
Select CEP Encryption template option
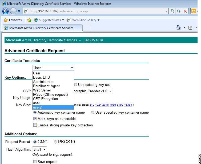(53, 99)
